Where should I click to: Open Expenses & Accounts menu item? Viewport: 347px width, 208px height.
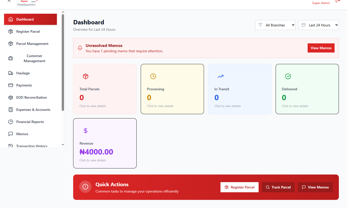pos(33,110)
